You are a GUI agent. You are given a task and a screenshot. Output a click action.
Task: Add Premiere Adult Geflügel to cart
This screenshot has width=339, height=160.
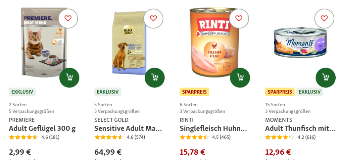coord(70,78)
